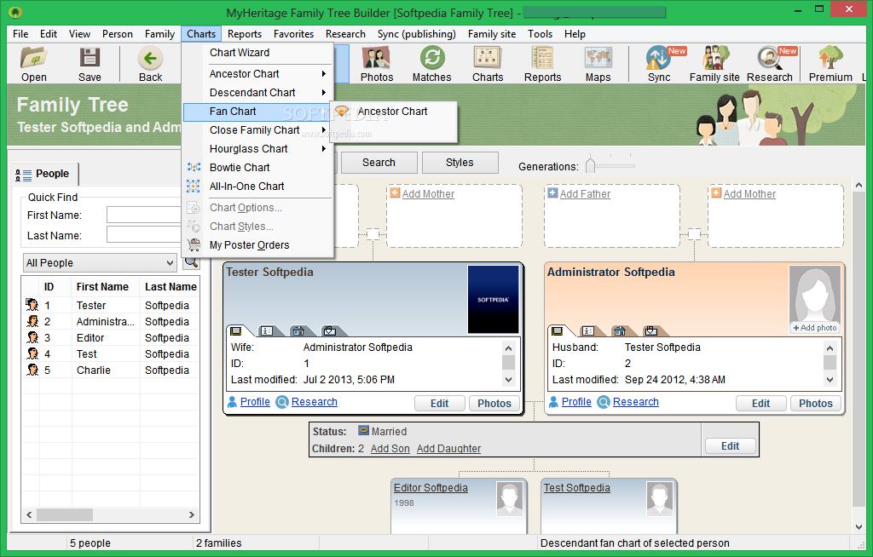Image resolution: width=873 pixels, height=557 pixels.
Task: Expand the Descendant Chart submenu
Action: pos(259,92)
